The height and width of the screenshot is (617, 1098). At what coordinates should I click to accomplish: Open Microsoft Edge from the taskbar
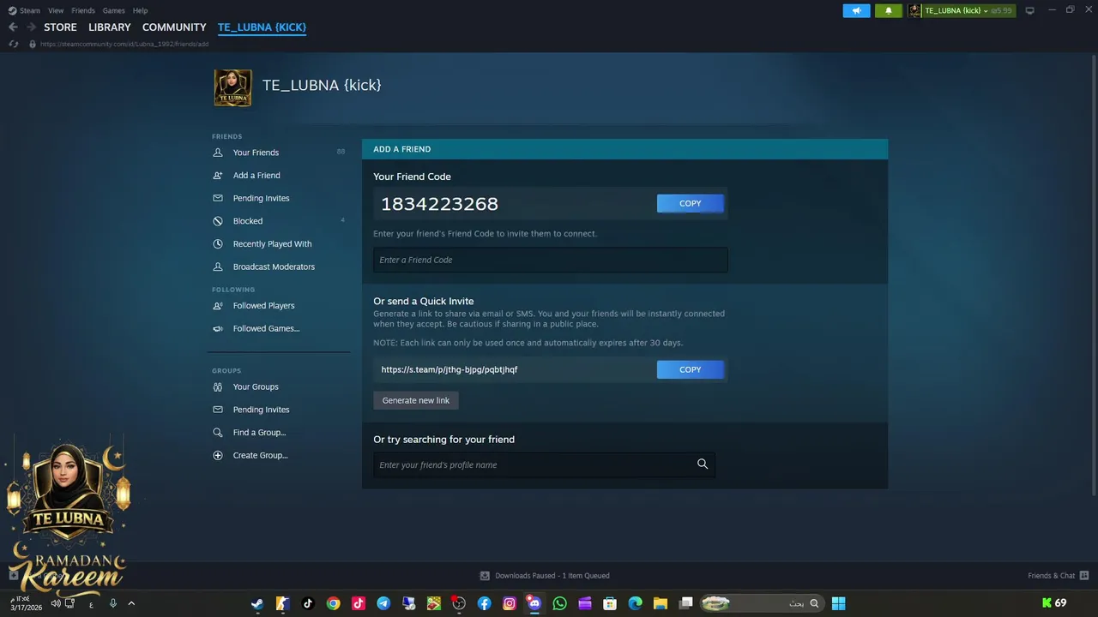[636, 603]
